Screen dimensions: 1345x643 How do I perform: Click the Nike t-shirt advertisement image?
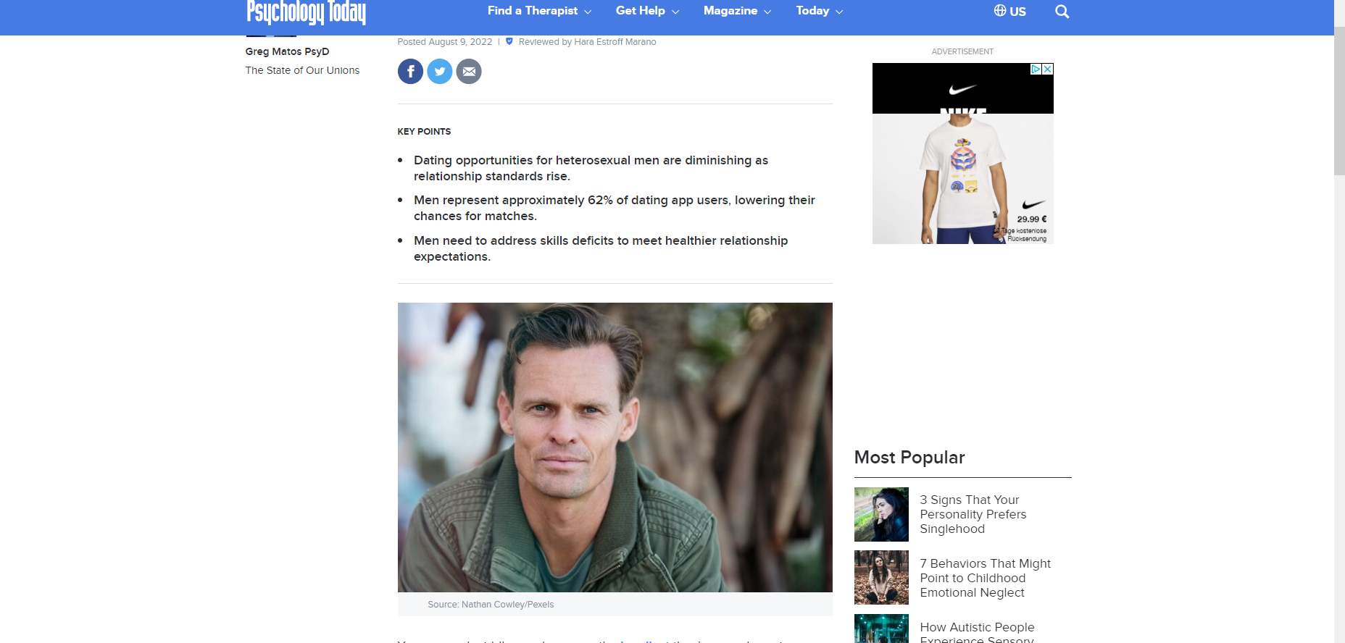click(962, 154)
